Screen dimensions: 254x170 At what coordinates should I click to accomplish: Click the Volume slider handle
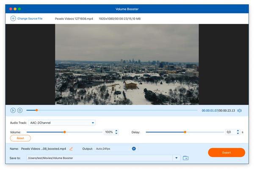point(65,132)
